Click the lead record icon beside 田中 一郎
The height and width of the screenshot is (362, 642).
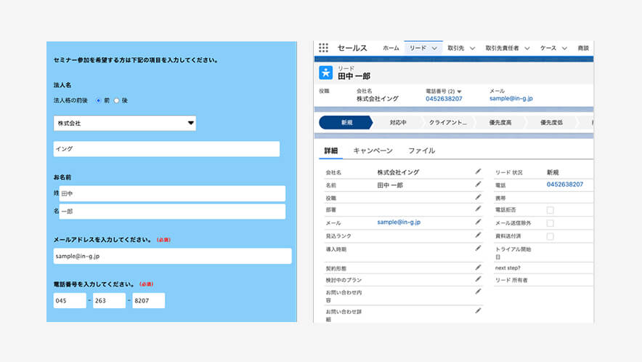pos(325,73)
